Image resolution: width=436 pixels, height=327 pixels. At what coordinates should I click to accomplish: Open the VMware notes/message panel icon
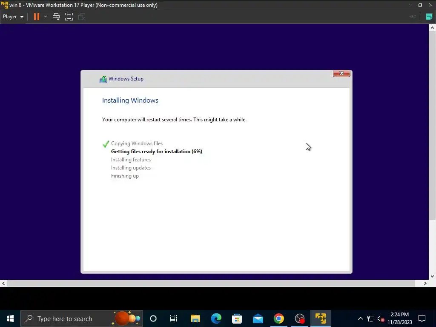[429, 17]
